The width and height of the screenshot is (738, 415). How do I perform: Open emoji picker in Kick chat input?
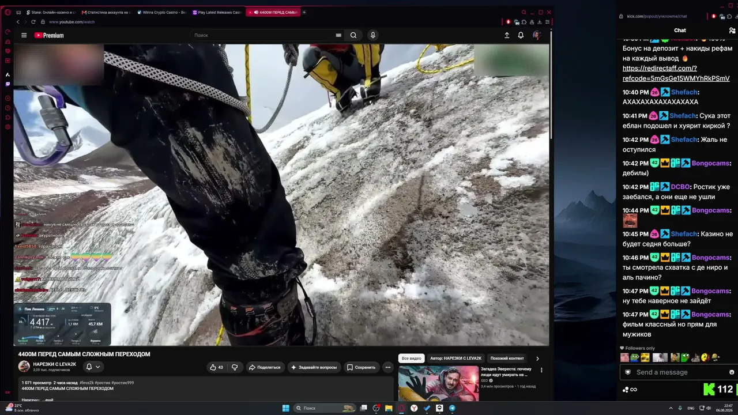click(x=732, y=372)
